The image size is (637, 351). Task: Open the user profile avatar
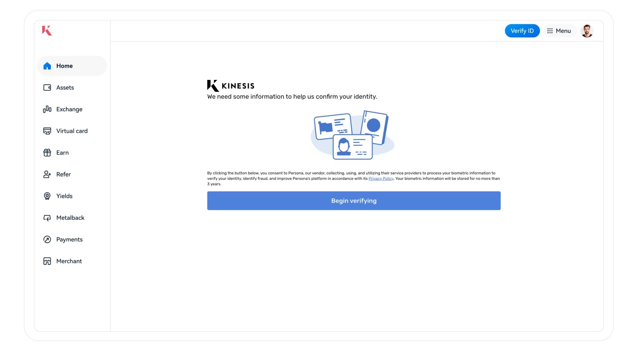587,31
